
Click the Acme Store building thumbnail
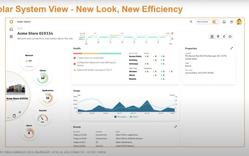[16, 89]
